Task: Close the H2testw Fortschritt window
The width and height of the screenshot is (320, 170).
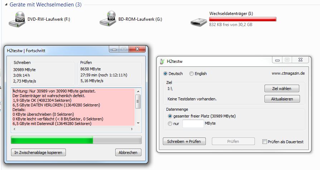Action: click(x=137, y=49)
